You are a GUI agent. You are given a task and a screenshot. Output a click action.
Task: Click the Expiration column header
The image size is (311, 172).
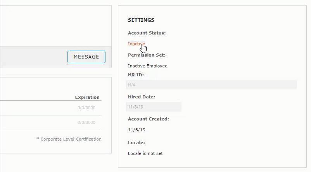pos(87,97)
